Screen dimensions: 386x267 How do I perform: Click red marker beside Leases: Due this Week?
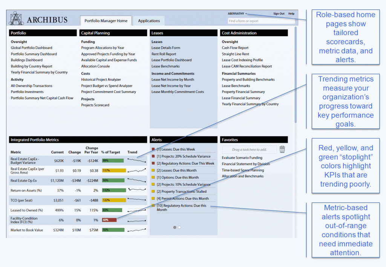point(153,149)
